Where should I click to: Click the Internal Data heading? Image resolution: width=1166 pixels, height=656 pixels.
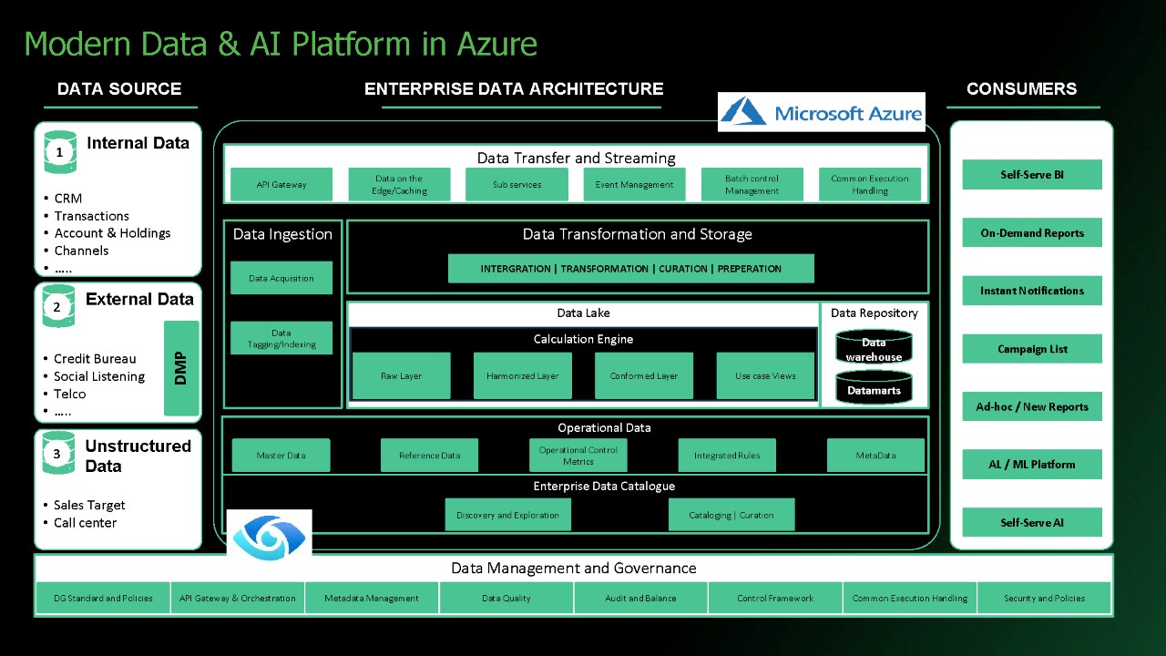(138, 143)
